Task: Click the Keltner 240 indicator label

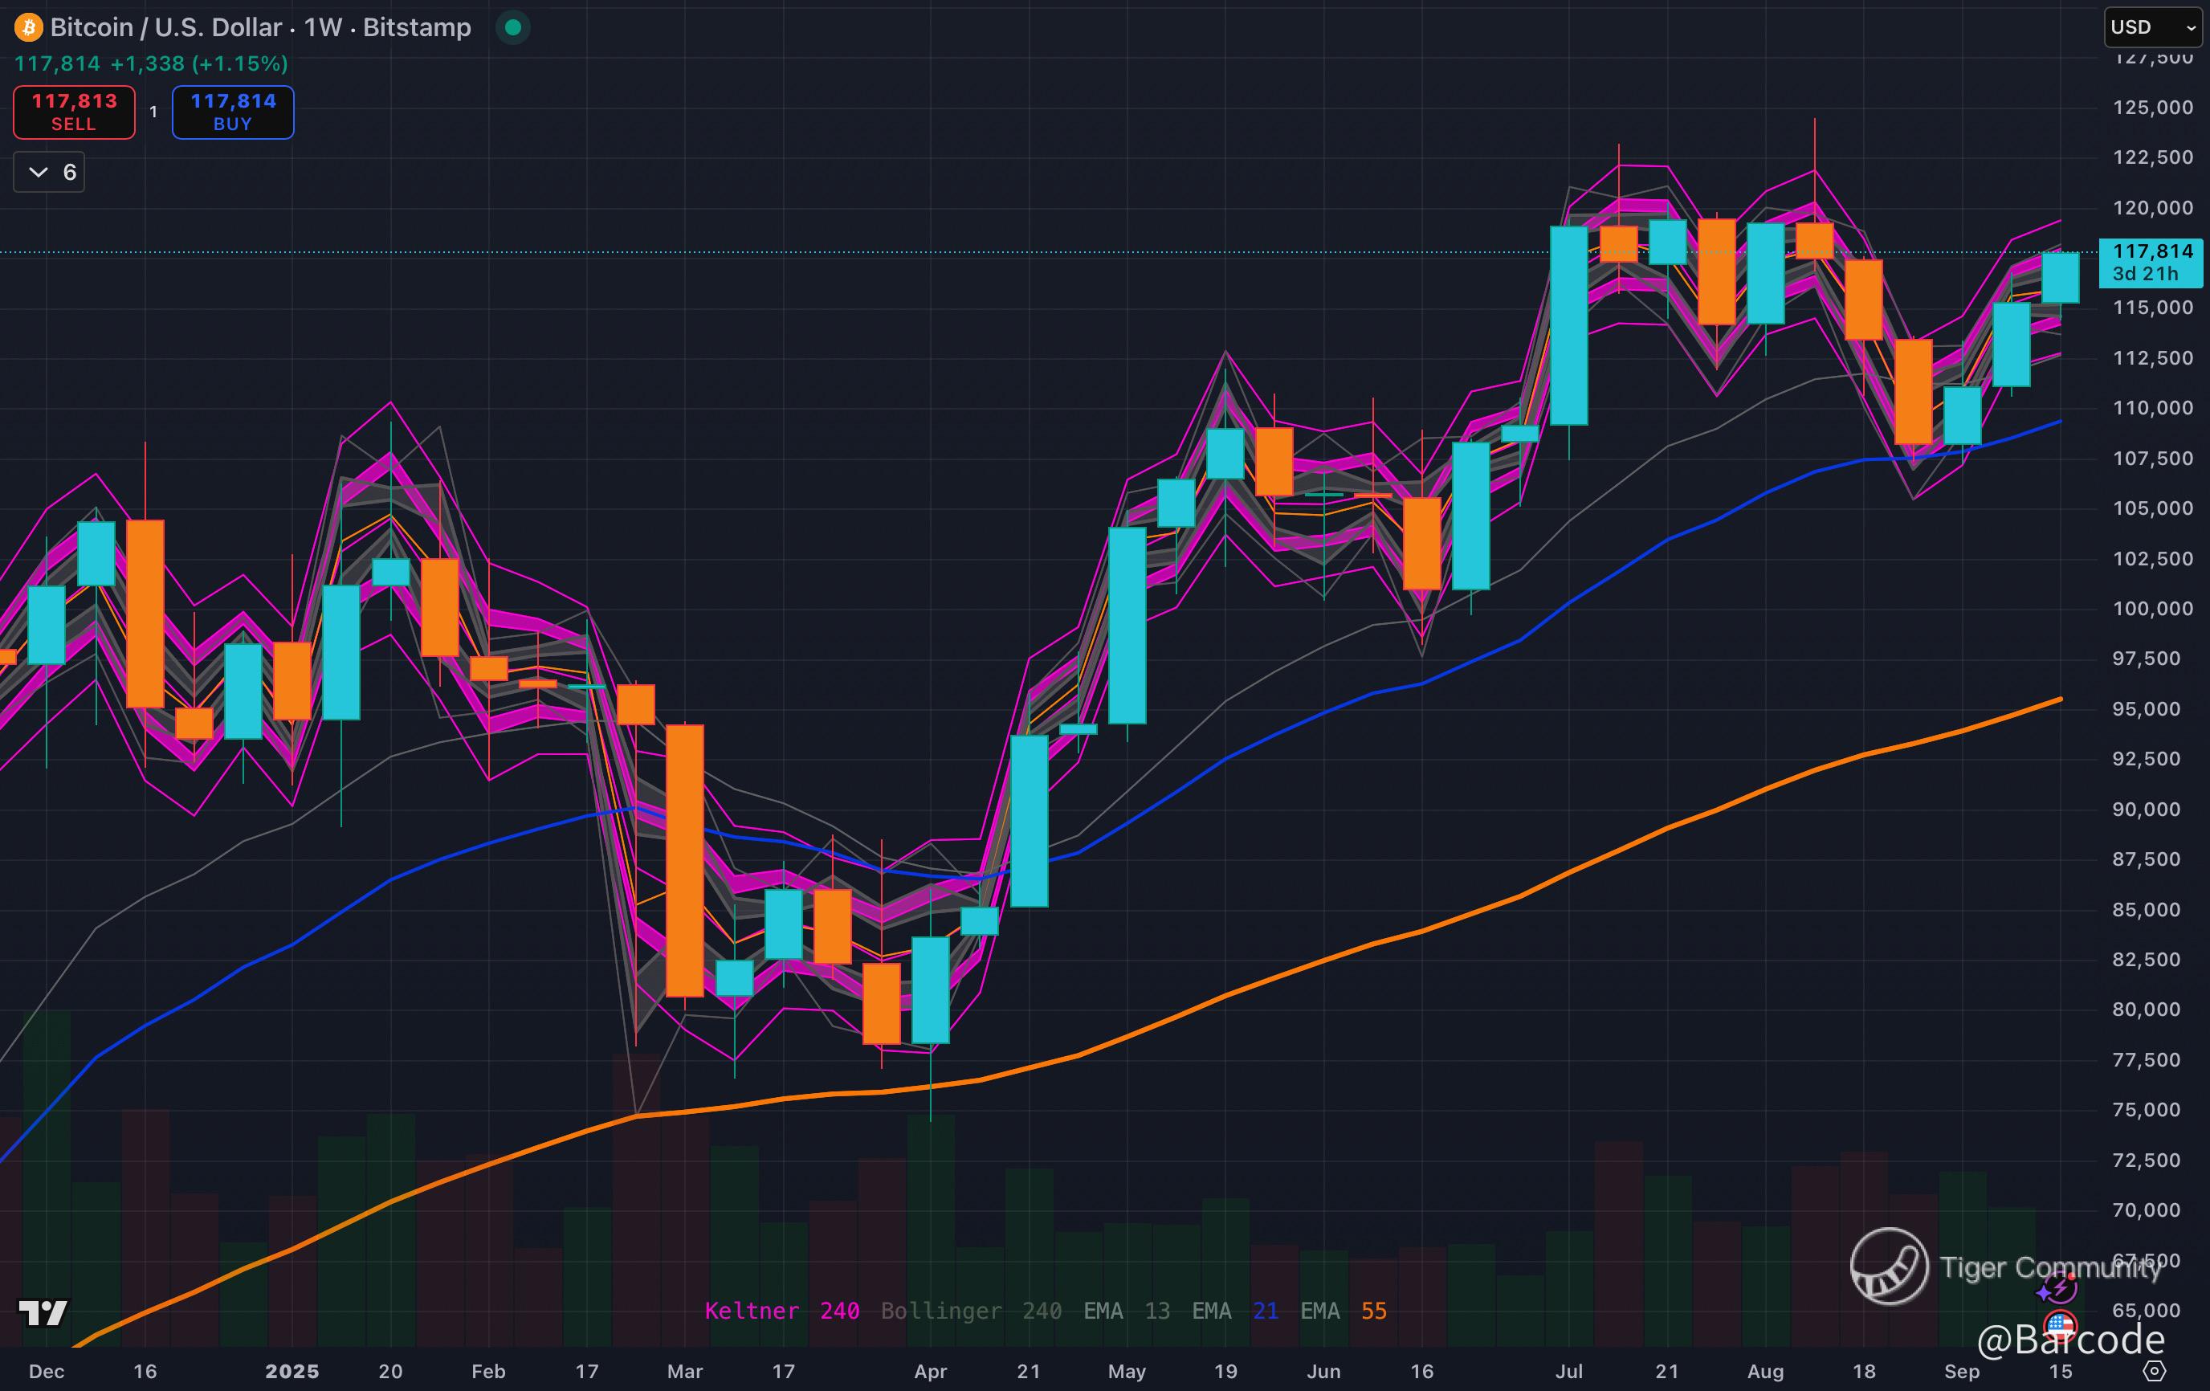Action: 781,1310
